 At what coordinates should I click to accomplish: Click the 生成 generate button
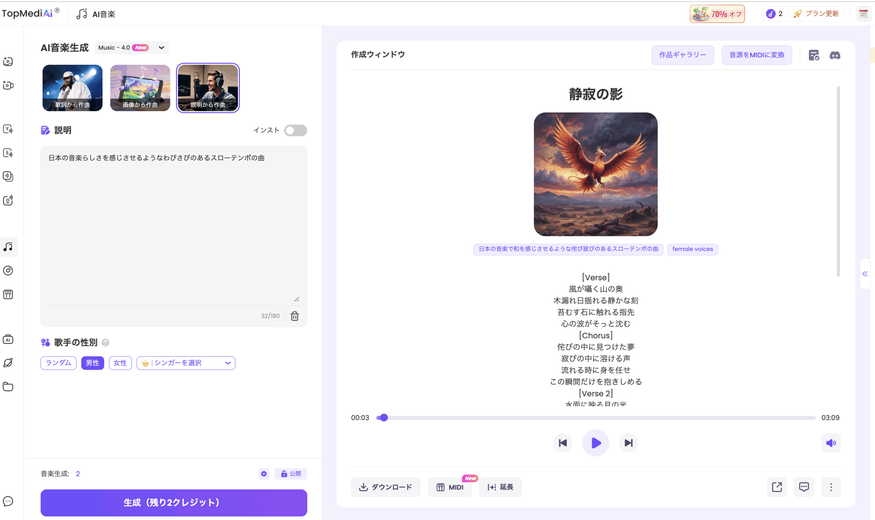tap(174, 503)
